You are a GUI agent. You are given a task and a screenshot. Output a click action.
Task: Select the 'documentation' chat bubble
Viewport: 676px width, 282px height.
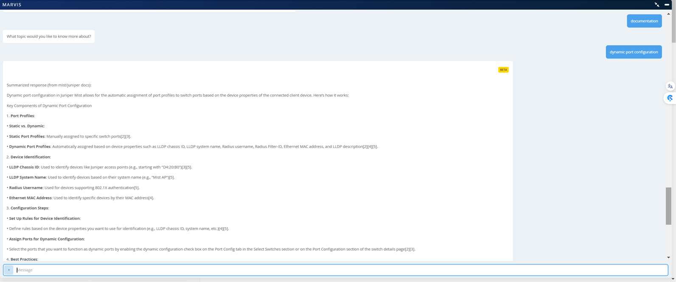coord(644,21)
